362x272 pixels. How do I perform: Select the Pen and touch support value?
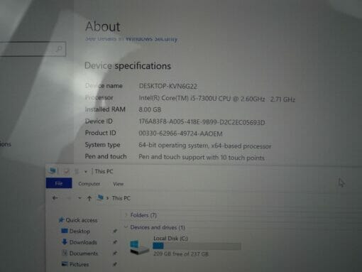[202, 157]
